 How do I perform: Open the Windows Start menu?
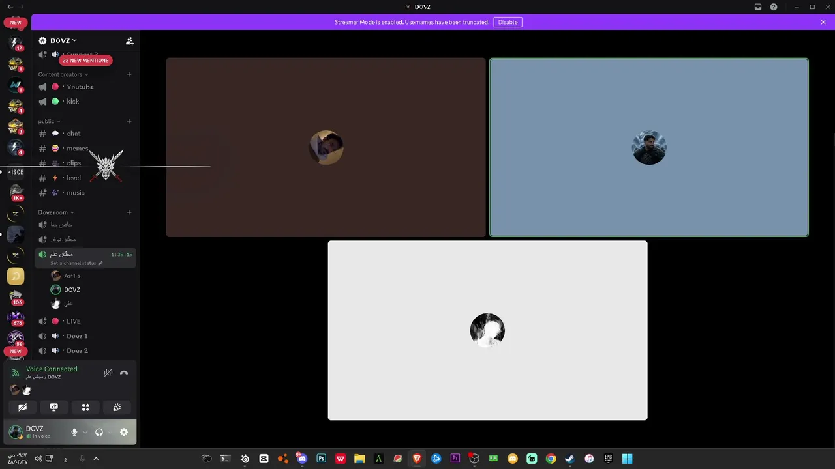pos(627,459)
